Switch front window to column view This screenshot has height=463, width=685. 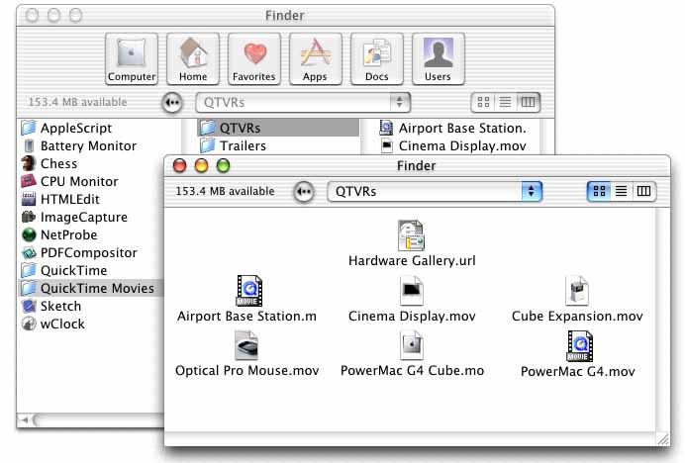point(644,191)
